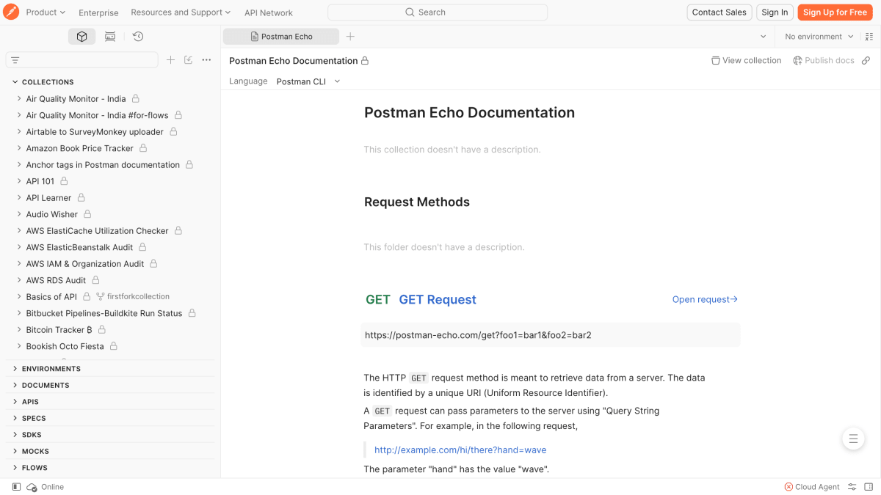This screenshot has width=881, height=495.
Task: Click lock icon next to Bitcoin Tracker
Action: point(102,330)
